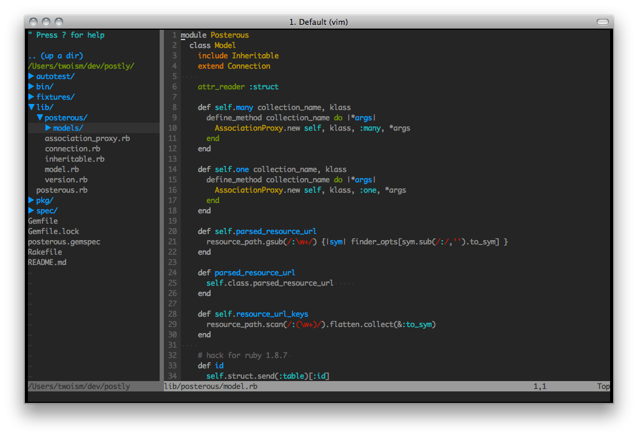Click 'self.struct.send(:table)[:id]' line
Viewport: 638px width, 437px height.
[268, 376]
